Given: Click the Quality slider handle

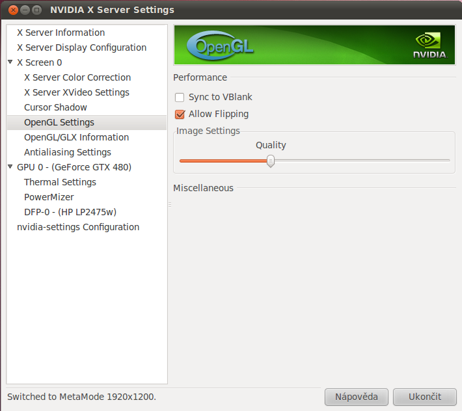Looking at the screenshot, I should 271,161.
